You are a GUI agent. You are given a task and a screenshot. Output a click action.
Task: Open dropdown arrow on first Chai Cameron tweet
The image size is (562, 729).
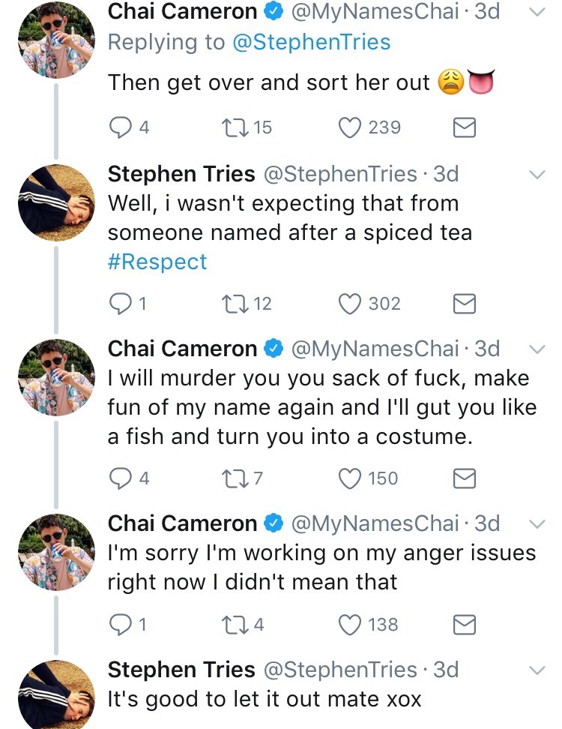pyautogui.click(x=537, y=12)
